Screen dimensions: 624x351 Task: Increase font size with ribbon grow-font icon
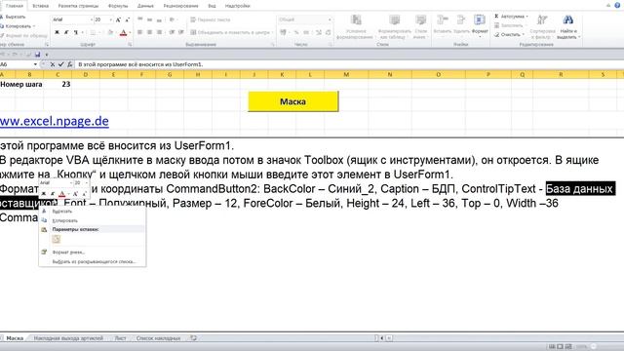click(x=118, y=19)
